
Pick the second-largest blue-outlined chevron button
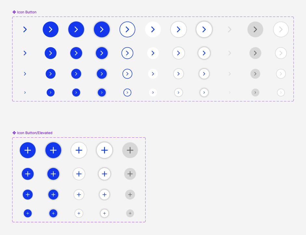pos(127,53)
